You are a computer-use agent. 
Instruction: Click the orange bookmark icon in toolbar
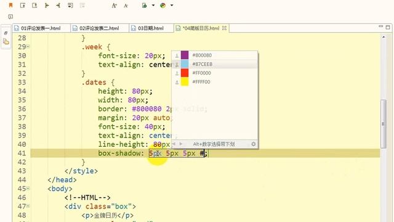(x=10, y=5)
